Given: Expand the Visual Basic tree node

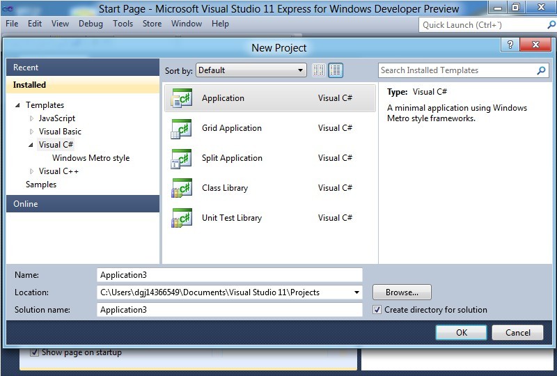Looking at the screenshot, I should [31, 132].
